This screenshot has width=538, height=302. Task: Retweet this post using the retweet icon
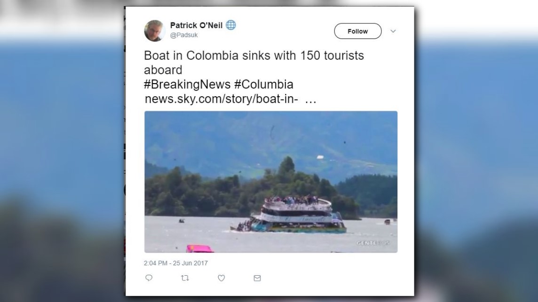click(x=185, y=278)
